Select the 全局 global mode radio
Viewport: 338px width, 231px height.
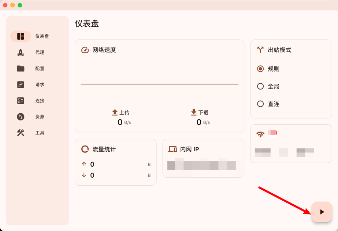click(260, 86)
